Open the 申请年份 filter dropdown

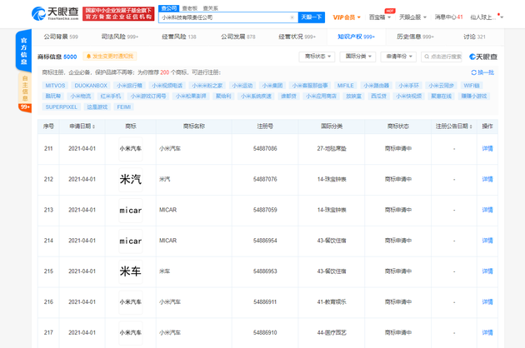click(x=398, y=57)
